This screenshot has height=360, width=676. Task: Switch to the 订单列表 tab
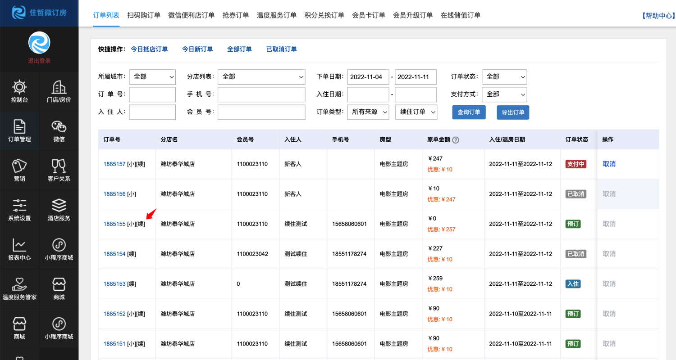click(x=106, y=15)
